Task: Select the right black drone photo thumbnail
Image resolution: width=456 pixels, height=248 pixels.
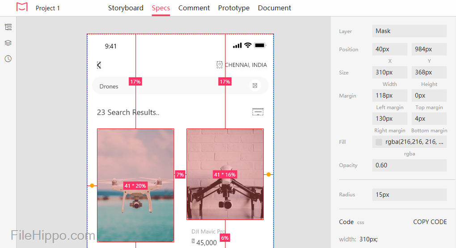Action: [225, 174]
